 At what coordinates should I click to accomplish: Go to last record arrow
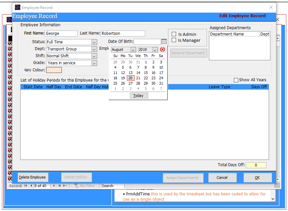[x=60, y=186]
